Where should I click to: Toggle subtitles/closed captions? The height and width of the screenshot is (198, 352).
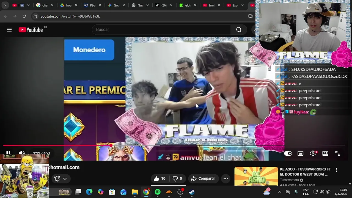click(x=300, y=153)
